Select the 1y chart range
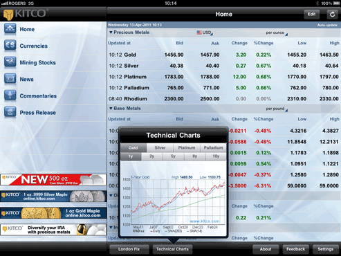Screen dimensions: 341x256 click(x=131, y=156)
